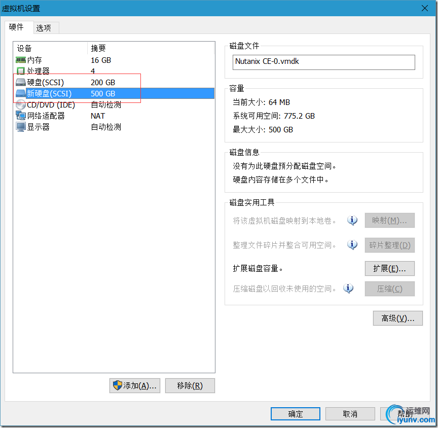The height and width of the screenshot is (428, 438).
Task: Click the 设备 column header
Action: pyautogui.click(x=51, y=48)
